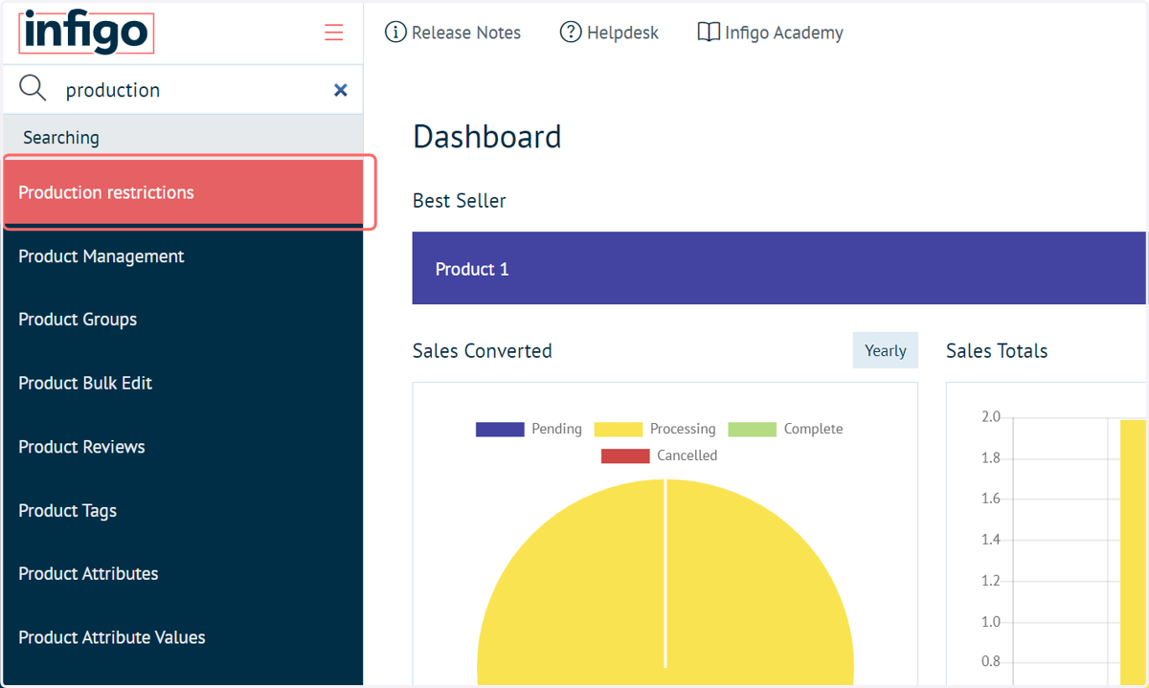Toggle the Complete legend swatch
Viewport: 1149px width, 688px height.
click(x=752, y=429)
